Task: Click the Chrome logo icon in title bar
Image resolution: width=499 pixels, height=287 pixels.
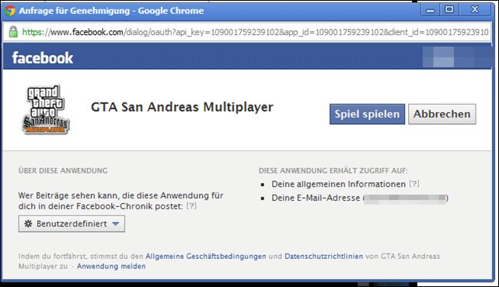Action: [x=10, y=11]
